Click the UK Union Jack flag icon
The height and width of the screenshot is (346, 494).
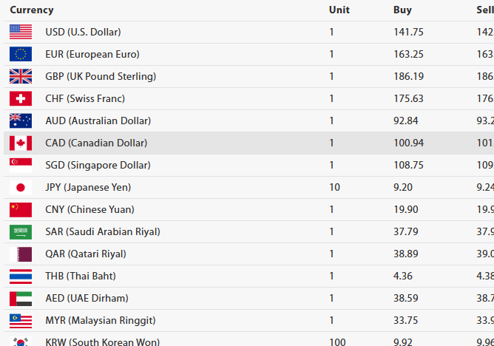click(21, 76)
